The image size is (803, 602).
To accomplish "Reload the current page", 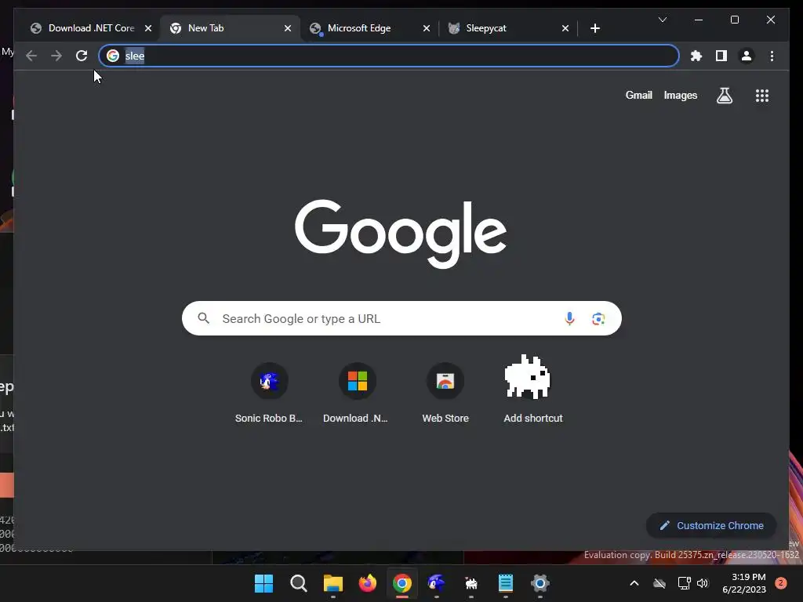I will click(82, 56).
